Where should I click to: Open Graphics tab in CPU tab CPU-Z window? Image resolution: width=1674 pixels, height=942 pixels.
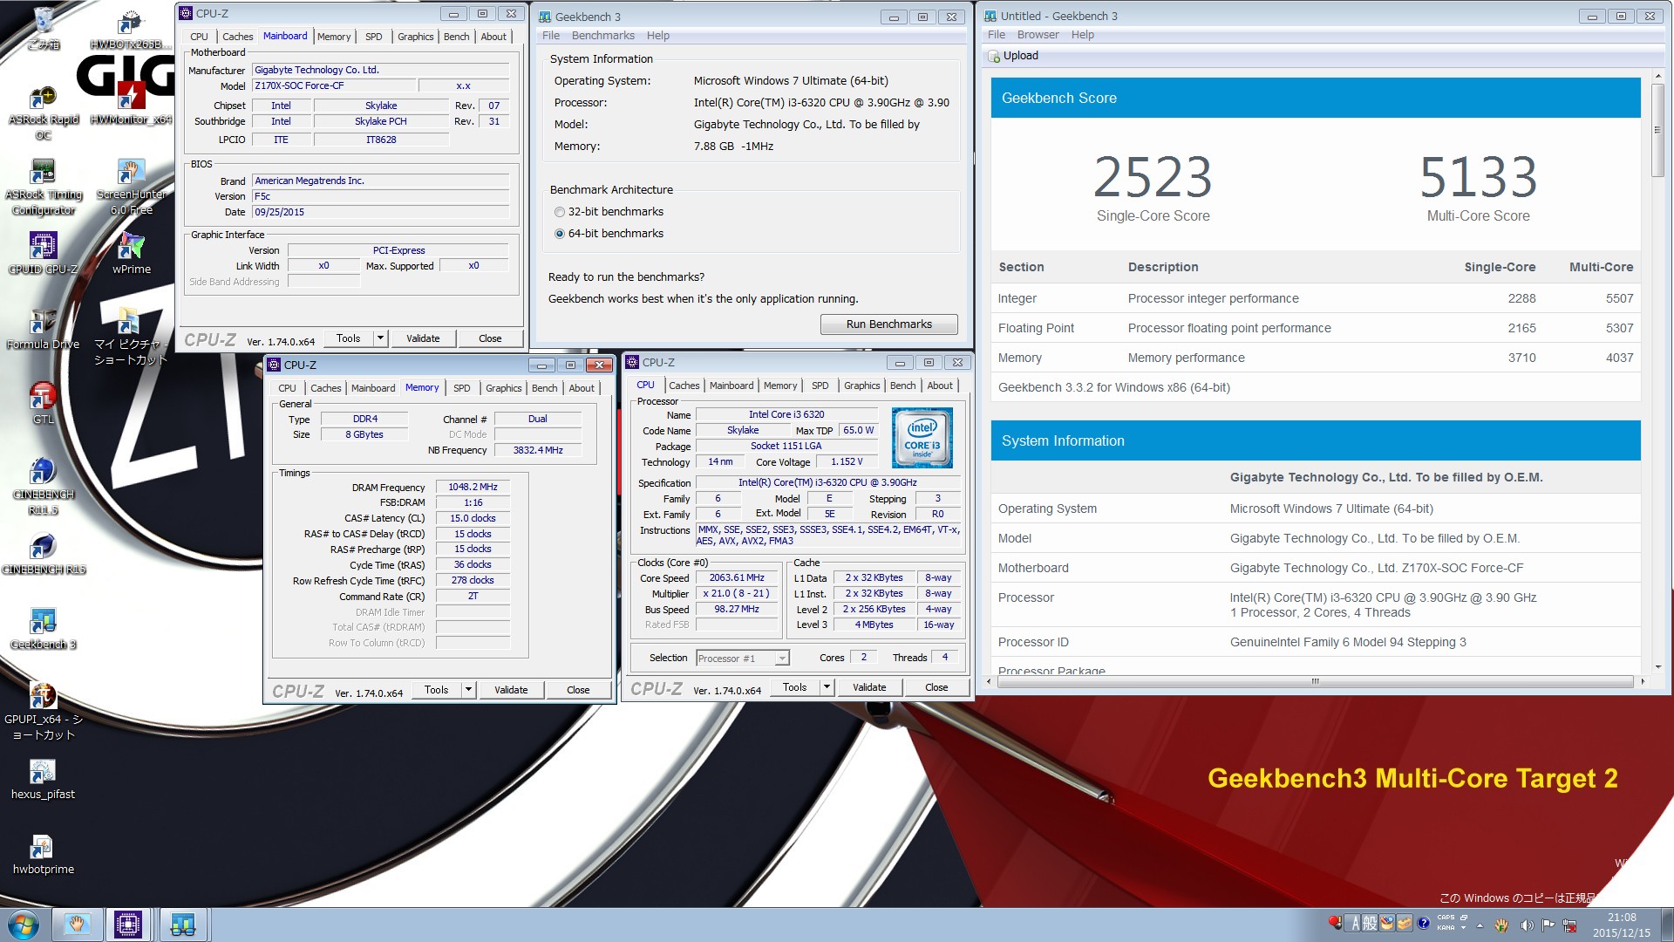[861, 386]
